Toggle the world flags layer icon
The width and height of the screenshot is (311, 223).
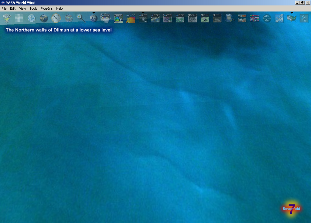coord(255,18)
